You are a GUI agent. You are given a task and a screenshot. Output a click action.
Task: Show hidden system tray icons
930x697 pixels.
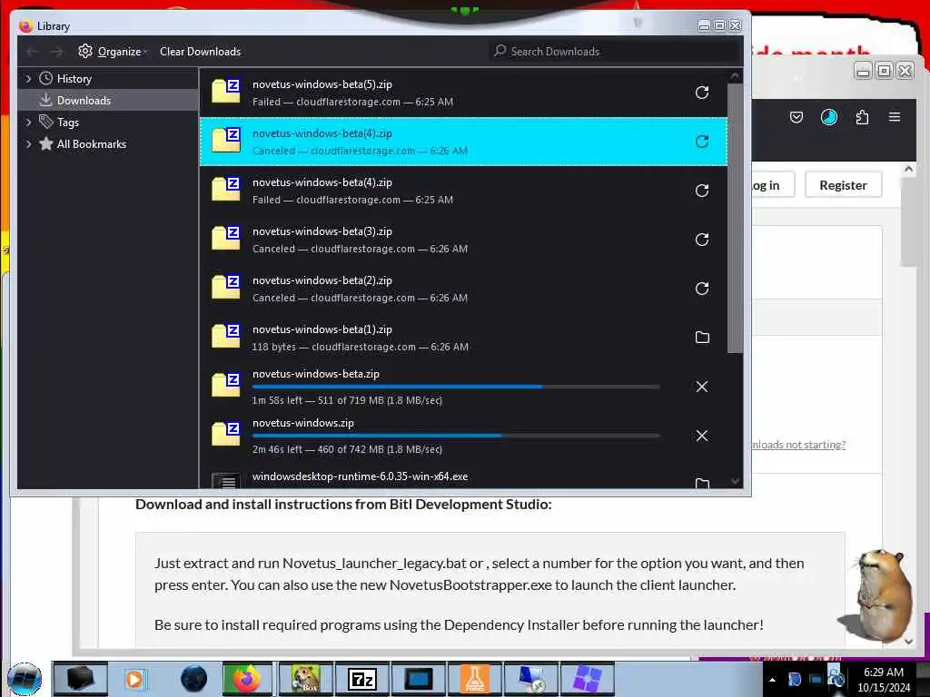[772, 680]
